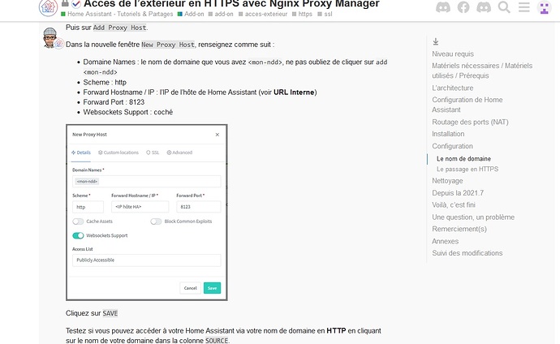
Task: Open the user avatar in header
Action: coord(545,7)
